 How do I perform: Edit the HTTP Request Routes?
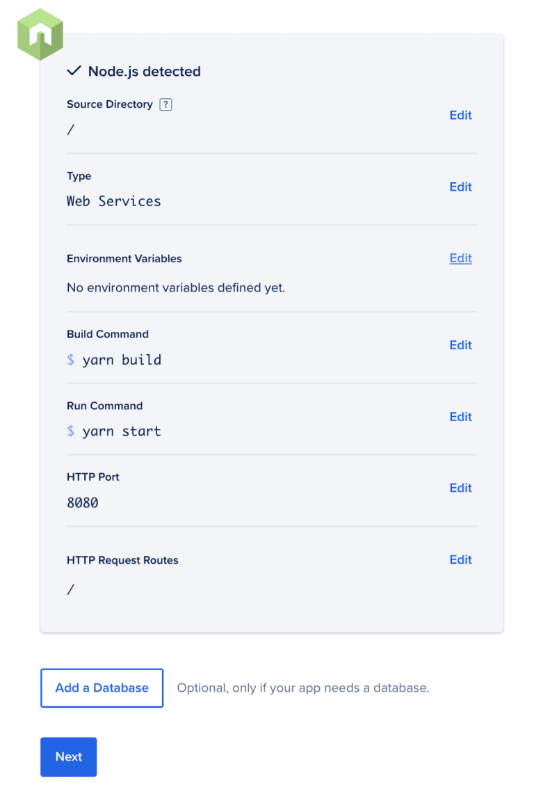click(460, 560)
